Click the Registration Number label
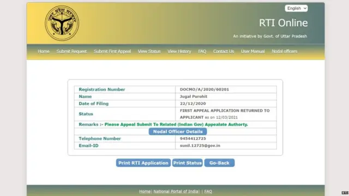The height and width of the screenshot is (196, 349). point(102,89)
